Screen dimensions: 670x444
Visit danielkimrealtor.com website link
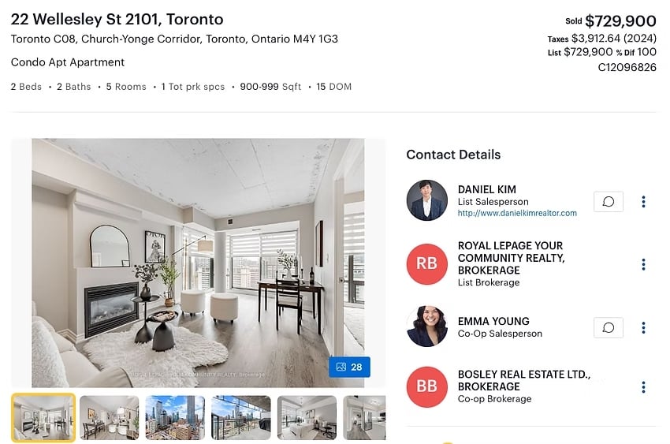click(x=517, y=213)
